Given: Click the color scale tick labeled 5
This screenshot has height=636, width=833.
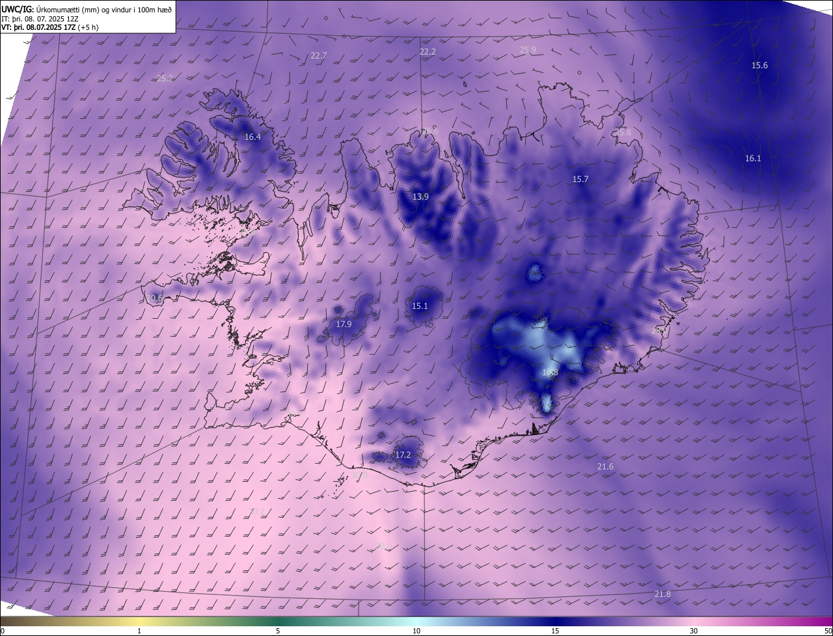Looking at the screenshot, I should point(278,631).
